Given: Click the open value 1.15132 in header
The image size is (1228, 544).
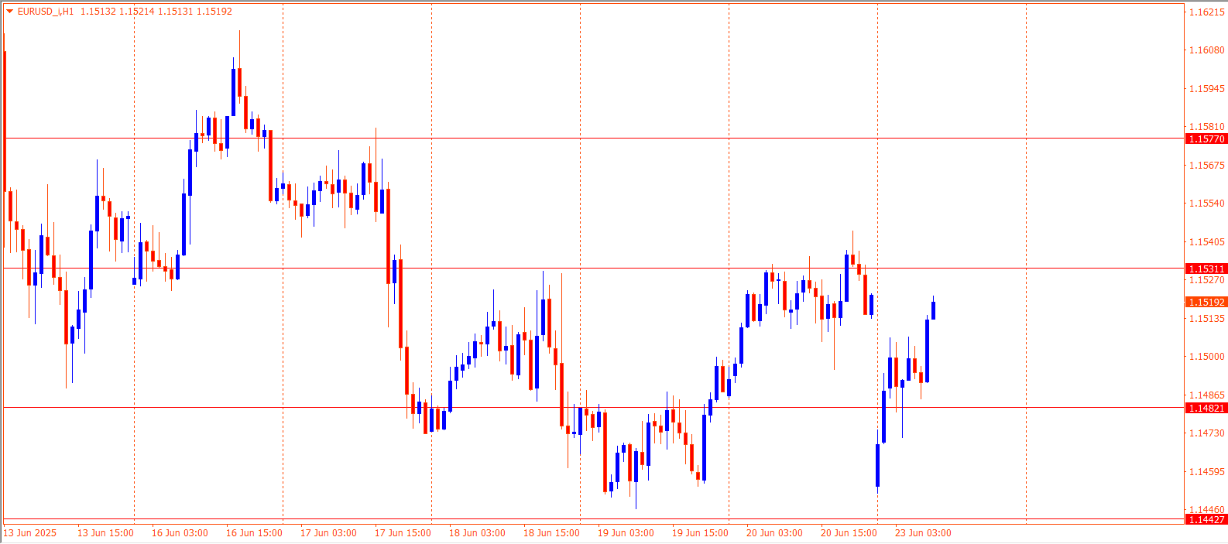Looking at the screenshot, I should (x=98, y=12).
